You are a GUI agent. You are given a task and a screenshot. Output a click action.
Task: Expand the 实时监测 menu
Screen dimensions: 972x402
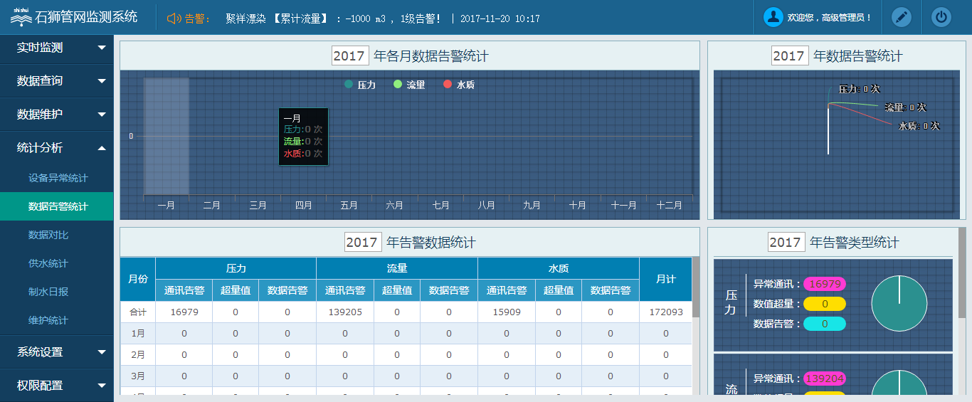[57, 48]
